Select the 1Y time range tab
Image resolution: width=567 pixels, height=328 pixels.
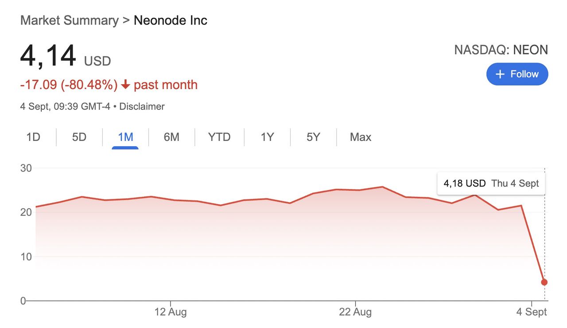267,137
